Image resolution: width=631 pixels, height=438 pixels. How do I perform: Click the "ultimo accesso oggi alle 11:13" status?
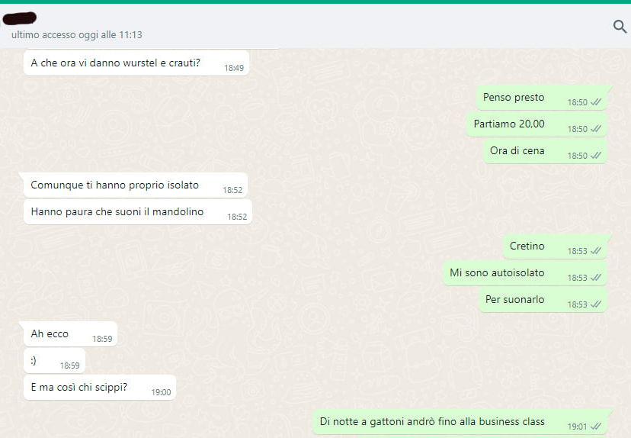77,35
